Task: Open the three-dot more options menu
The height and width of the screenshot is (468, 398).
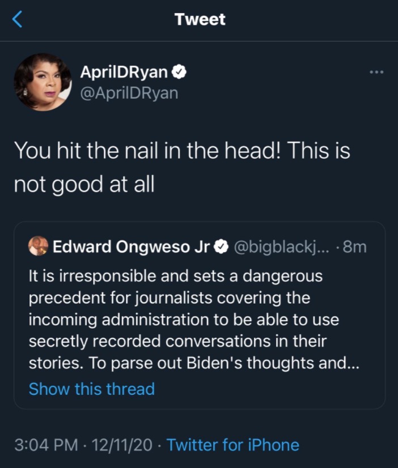Action: 376,73
